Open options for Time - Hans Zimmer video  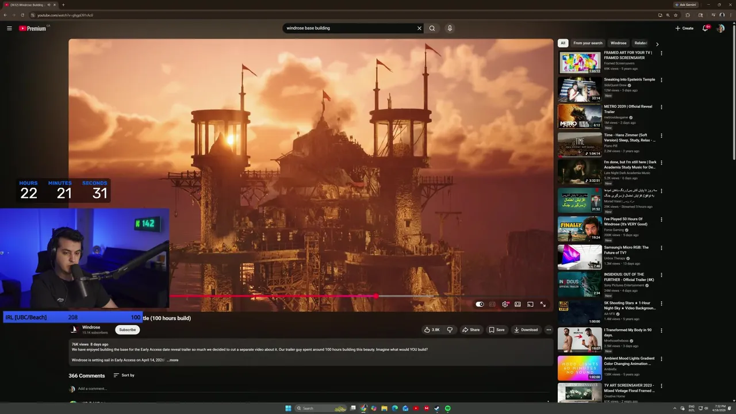point(661,136)
